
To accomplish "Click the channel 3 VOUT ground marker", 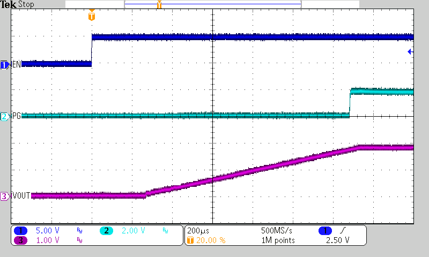I will click(5, 196).
